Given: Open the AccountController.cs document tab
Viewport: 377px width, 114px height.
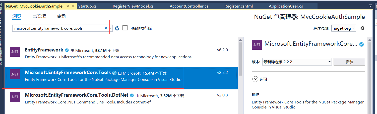Looking at the screenshot, I should pyautogui.click(x=189, y=6).
